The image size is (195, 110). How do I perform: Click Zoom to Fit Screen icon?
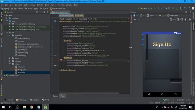coord(182,20)
